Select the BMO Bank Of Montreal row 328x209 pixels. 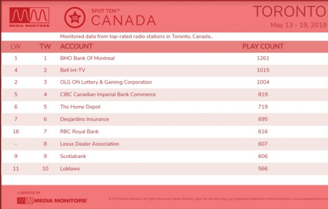165,58
